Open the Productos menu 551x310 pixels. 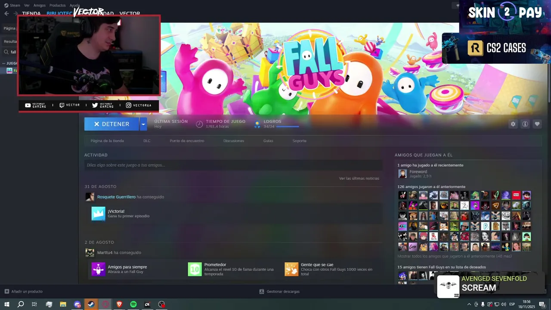(57, 6)
